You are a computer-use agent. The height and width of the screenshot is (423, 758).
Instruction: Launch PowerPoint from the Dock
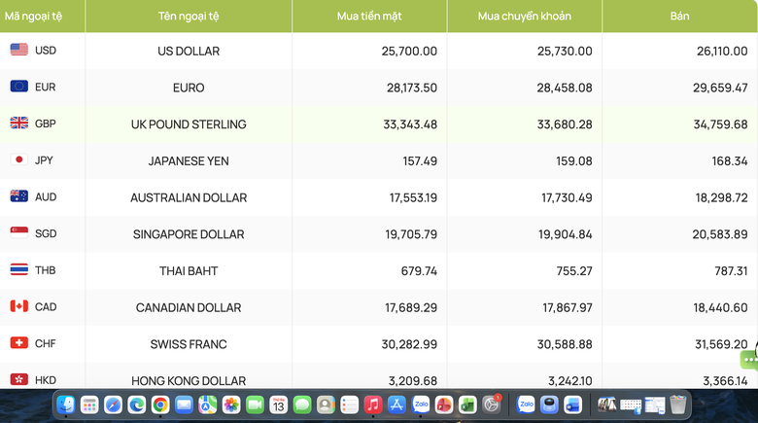tap(444, 405)
